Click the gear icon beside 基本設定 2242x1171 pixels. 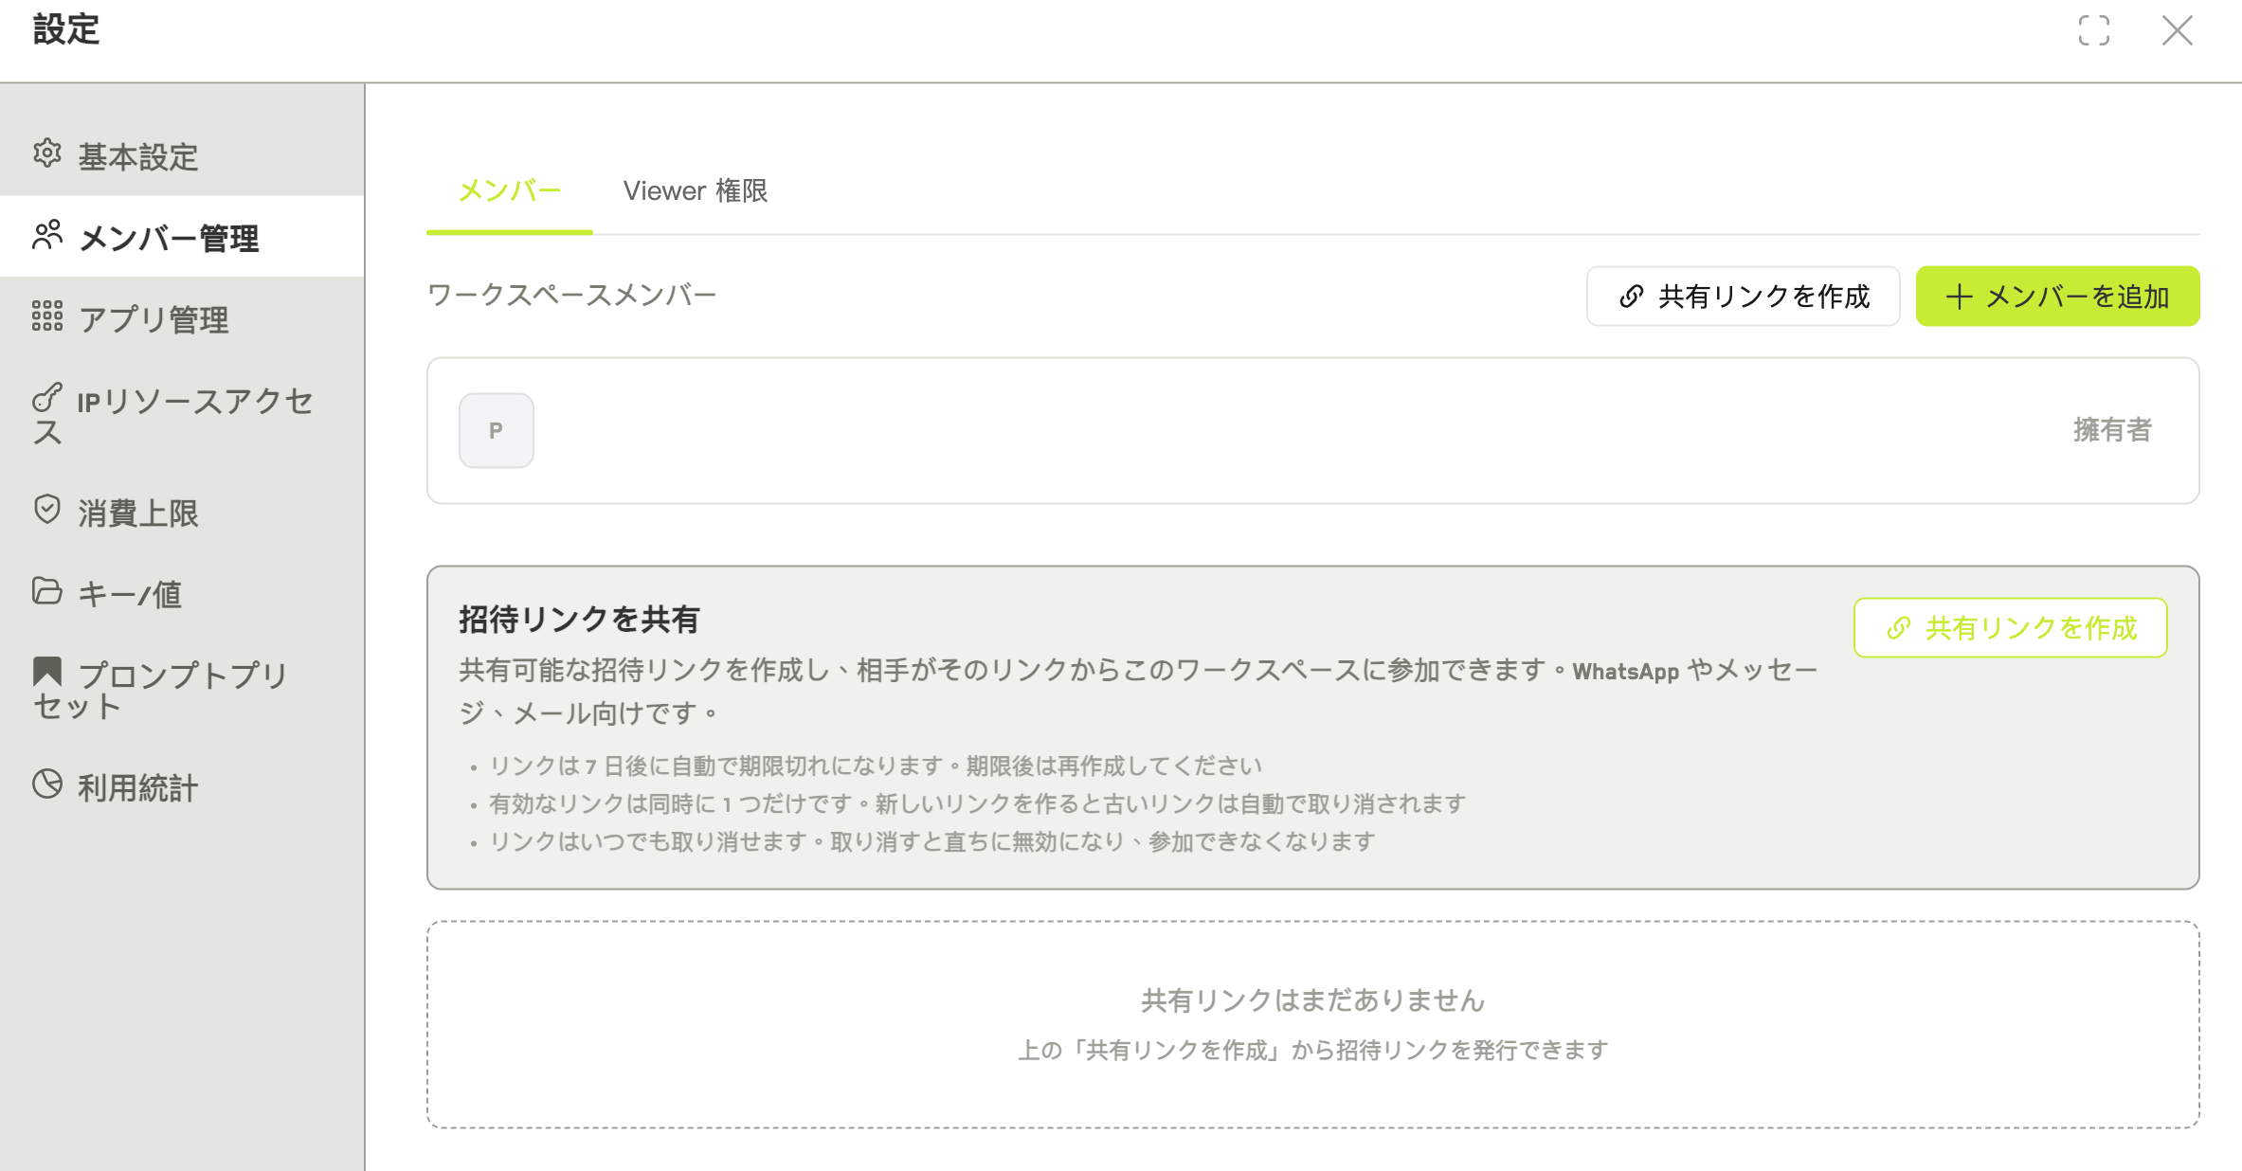click(x=47, y=153)
